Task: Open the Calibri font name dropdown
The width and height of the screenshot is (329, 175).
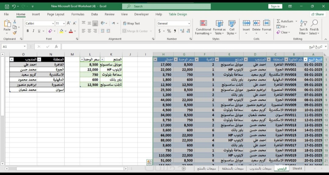Action: point(53,23)
